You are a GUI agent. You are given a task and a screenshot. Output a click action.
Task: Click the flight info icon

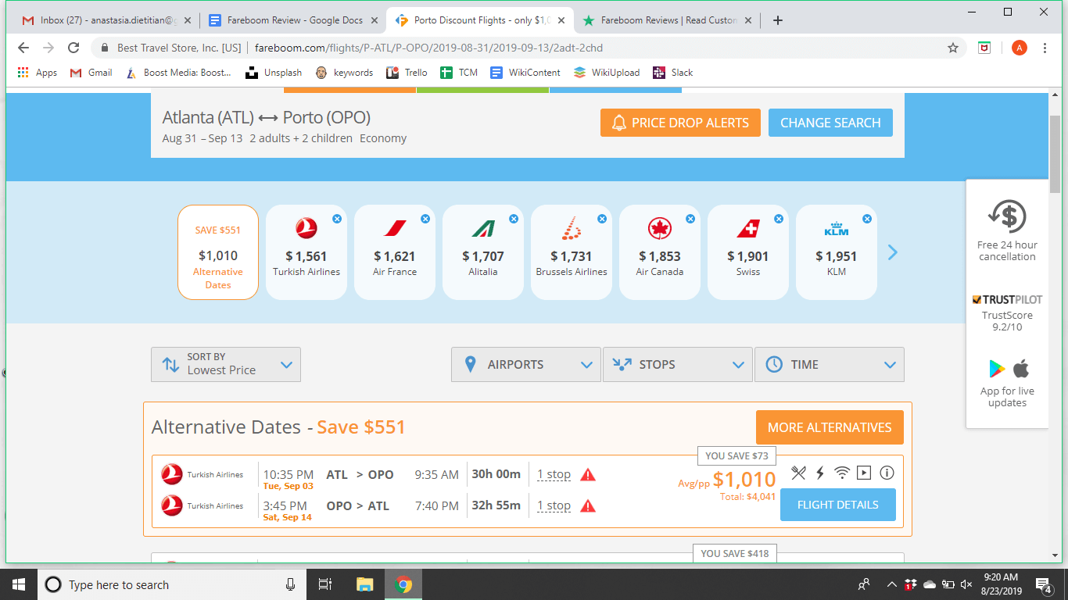coord(887,473)
